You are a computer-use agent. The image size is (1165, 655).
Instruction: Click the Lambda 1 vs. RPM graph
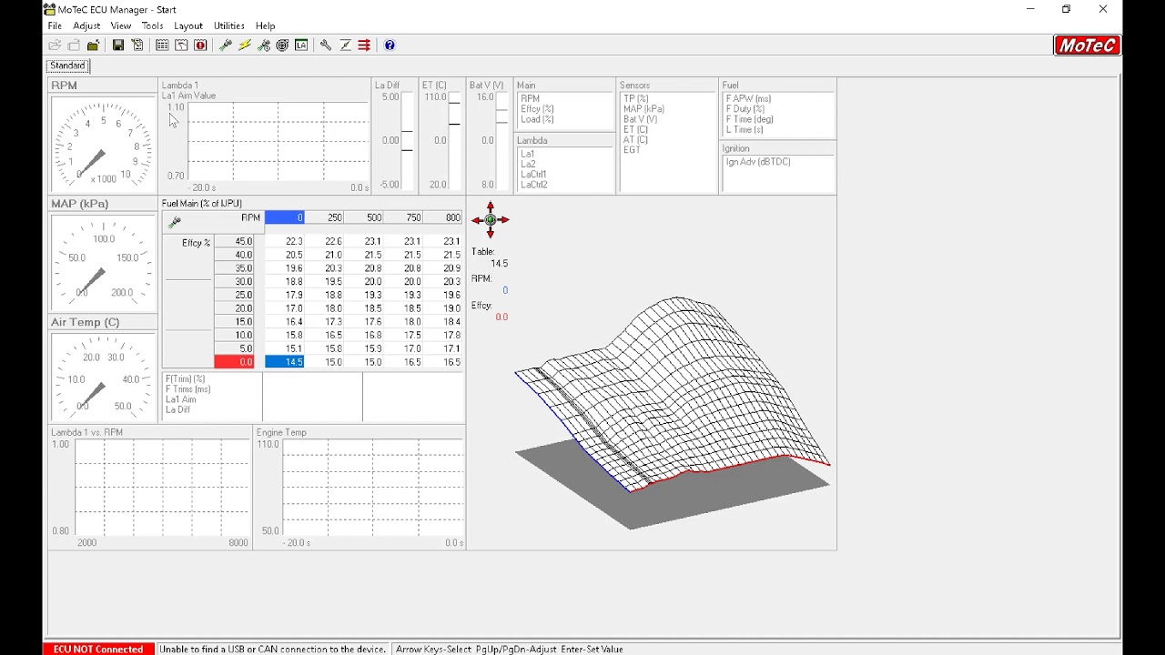162,489
